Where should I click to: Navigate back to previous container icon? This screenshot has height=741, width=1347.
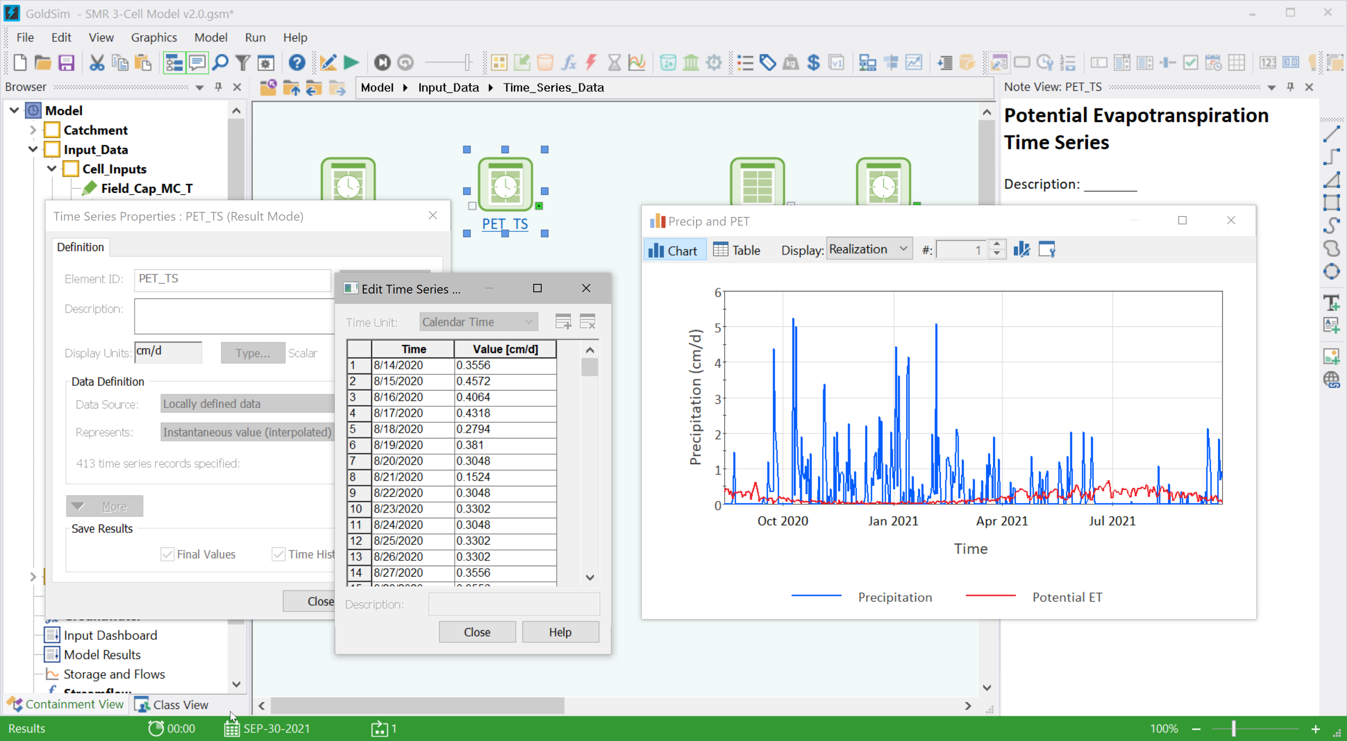click(314, 88)
